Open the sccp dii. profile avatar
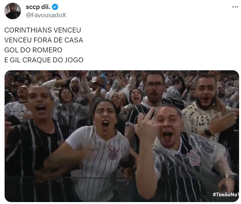This screenshot has height=204, width=241. [13, 11]
